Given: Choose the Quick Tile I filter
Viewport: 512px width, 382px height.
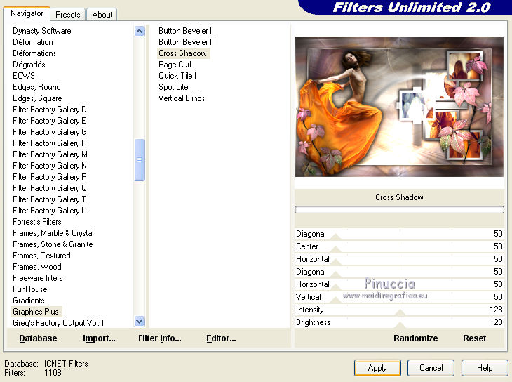Looking at the screenshot, I should point(177,76).
